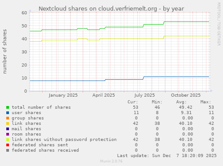
Task: Click the 'Last update' timestamp text
Action: (167, 156)
